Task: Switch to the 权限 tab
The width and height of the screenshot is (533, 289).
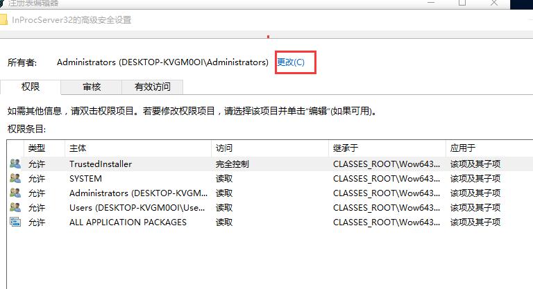Action: [31, 87]
